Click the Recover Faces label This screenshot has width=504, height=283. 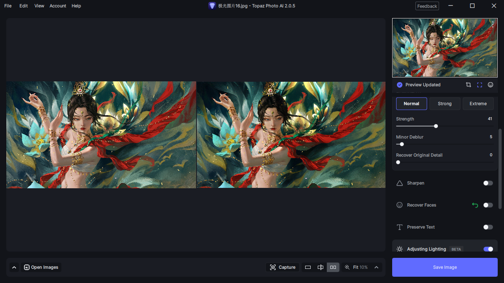coord(422,205)
